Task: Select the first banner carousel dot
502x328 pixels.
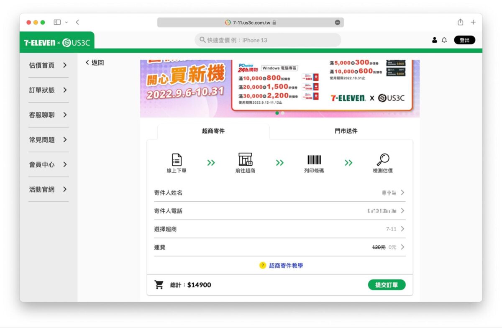Action: click(x=277, y=113)
